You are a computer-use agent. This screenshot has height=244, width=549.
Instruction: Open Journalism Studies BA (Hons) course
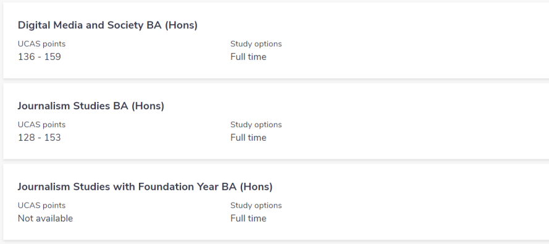(91, 106)
